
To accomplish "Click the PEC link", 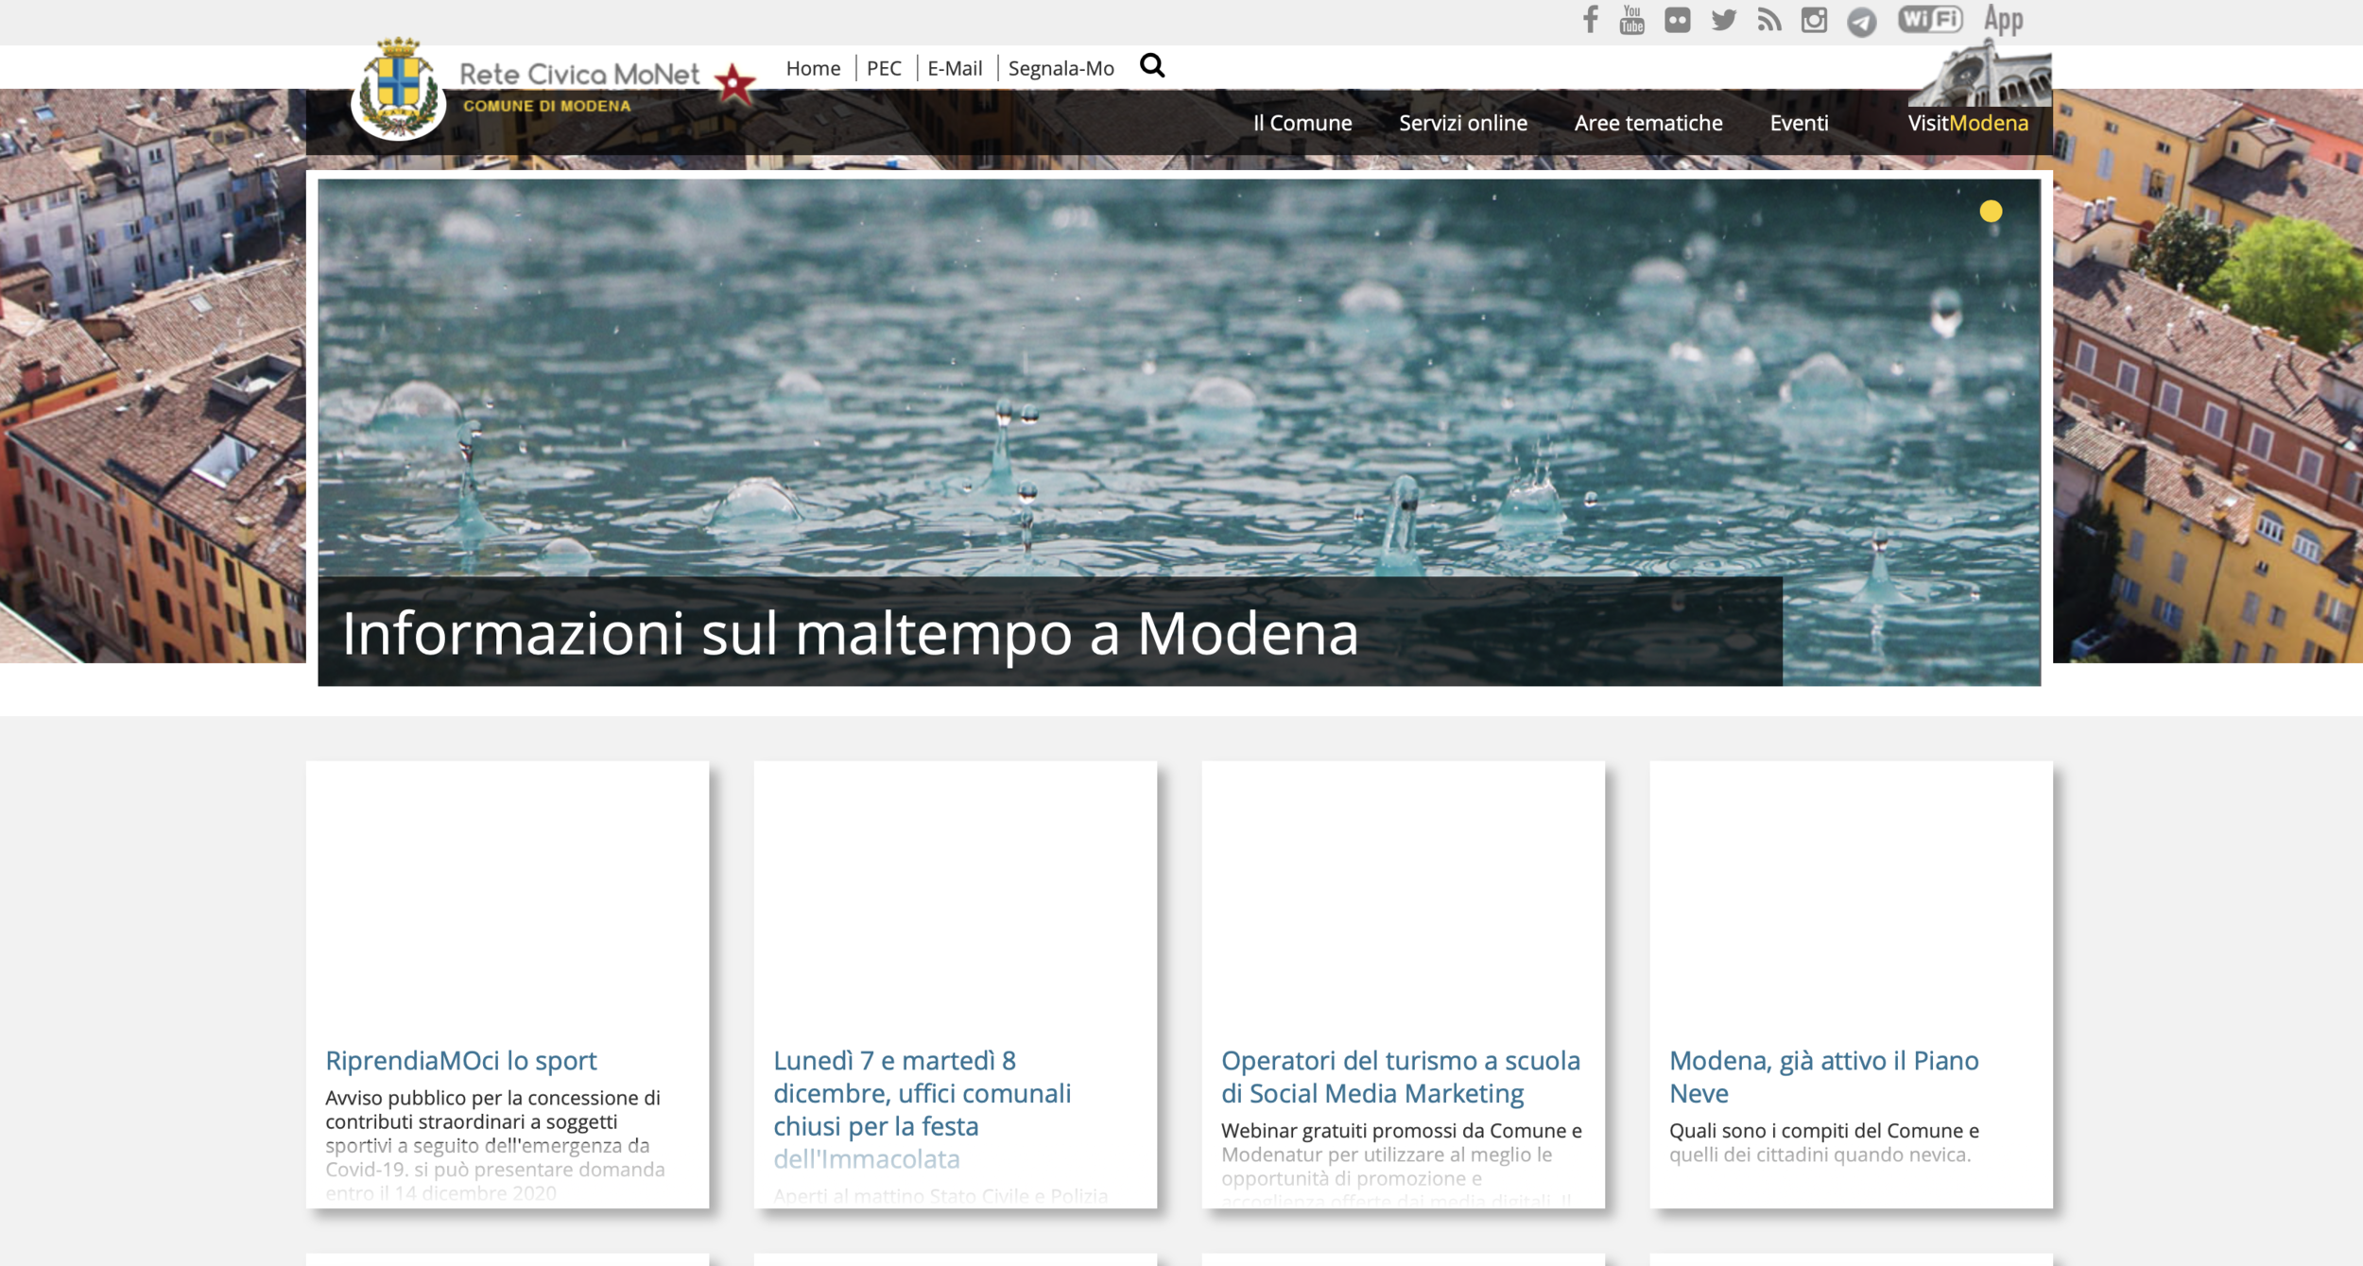I will click(883, 68).
